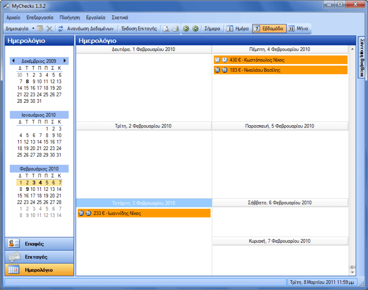Screen dimensions: 368x290
Task: Open the Δημιουργία dropdown arrow
Action: click(x=33, y=28)
